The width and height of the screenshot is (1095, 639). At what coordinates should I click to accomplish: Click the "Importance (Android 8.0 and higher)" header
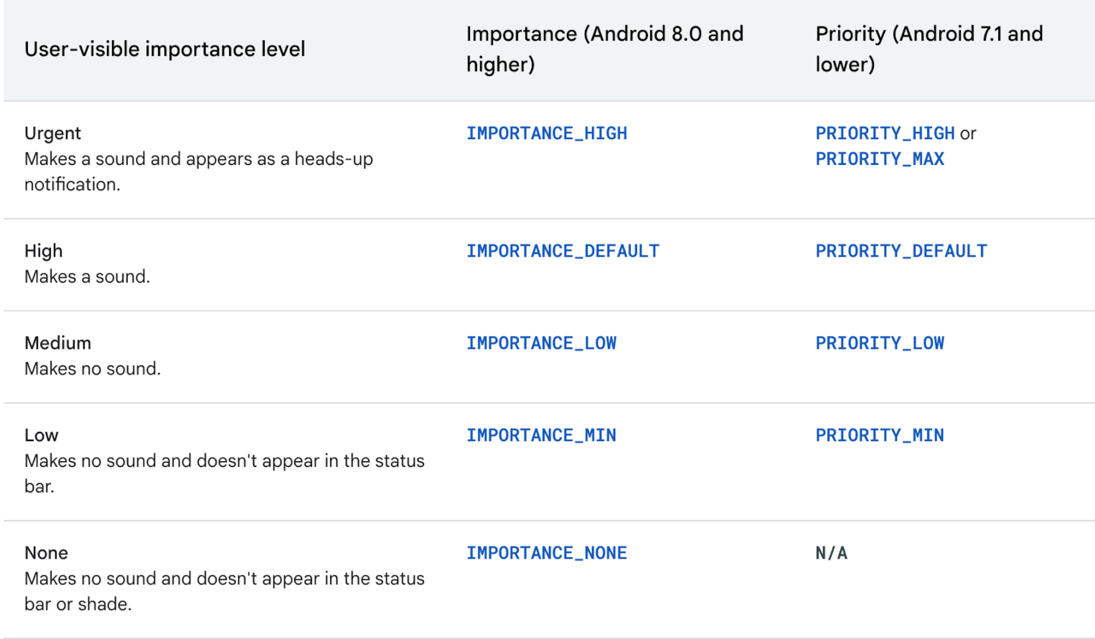pyautogui.click(x=605, y=49)
